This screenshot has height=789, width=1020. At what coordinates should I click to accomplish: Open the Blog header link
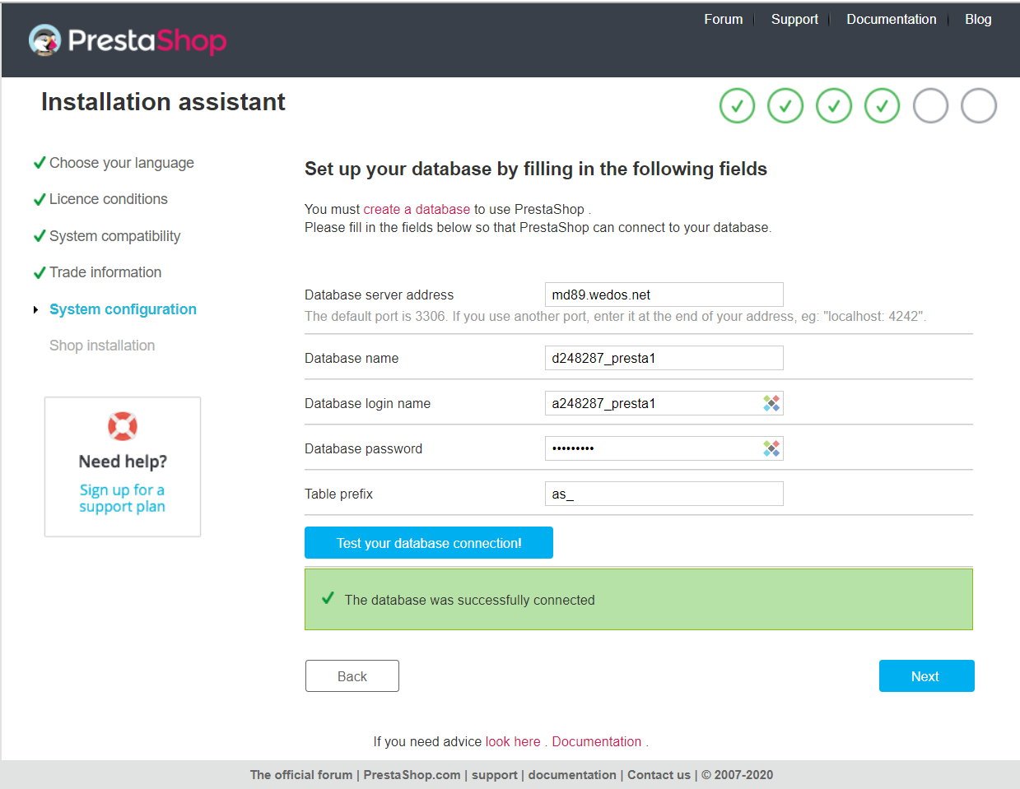tap(977, 19)
